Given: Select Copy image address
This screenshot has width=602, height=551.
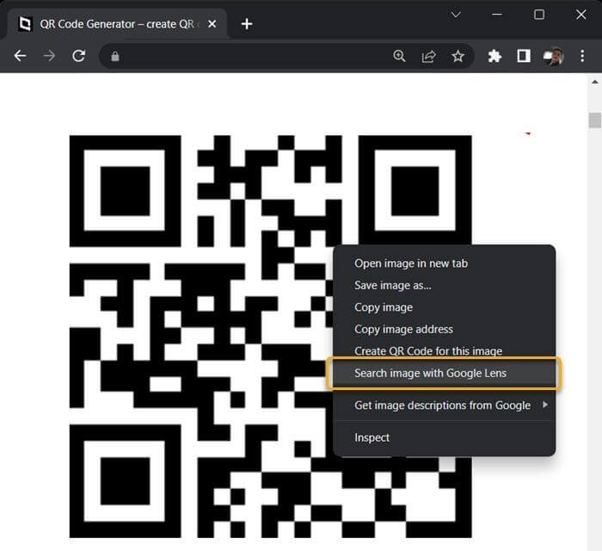Looking at the screenshot, I should [x=445, y=329].
